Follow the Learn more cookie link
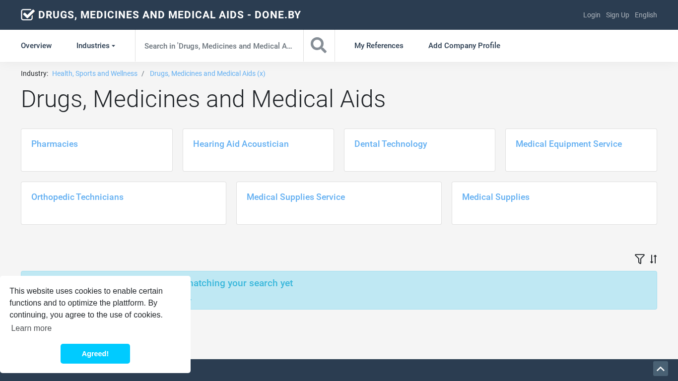 click(x=31, y=328)
